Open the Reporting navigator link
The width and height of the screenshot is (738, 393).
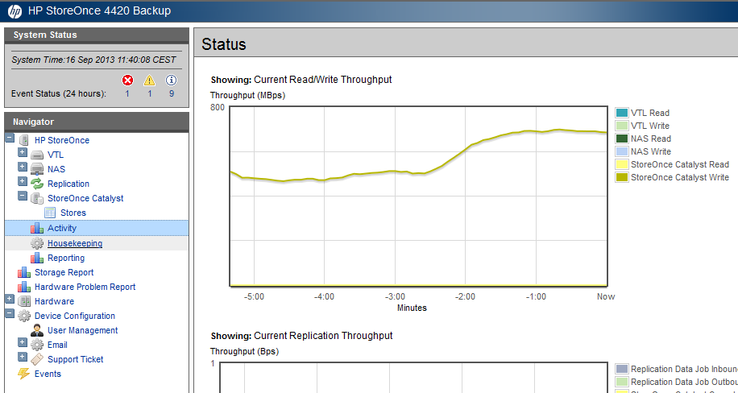point(66,258)
